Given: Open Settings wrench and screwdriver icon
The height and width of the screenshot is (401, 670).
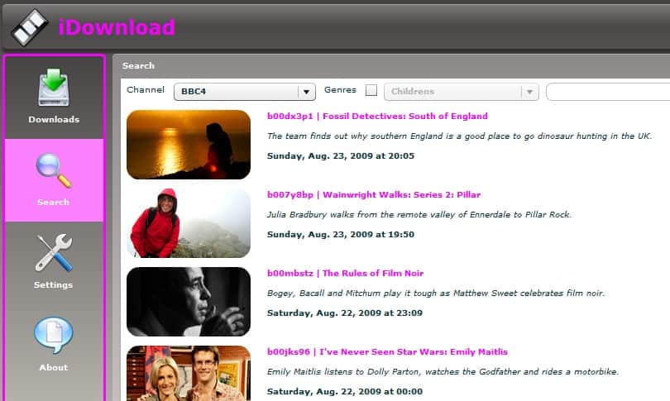Looking at the screenshot, I should 54,253.
